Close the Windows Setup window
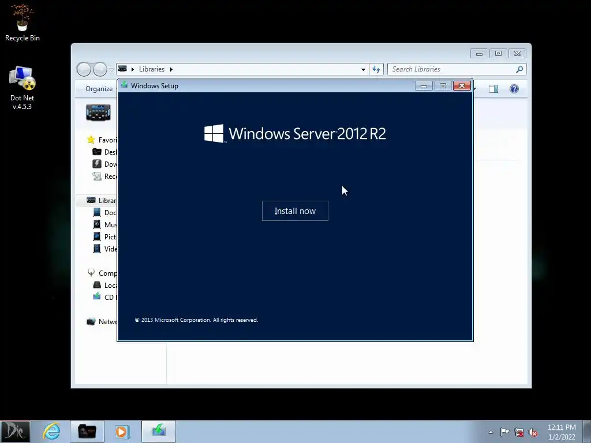This screenshot has height=443, width=591. pyautogui.click(x=462, y=86)
